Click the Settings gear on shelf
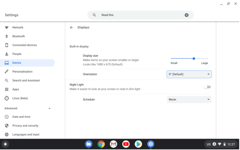240x150 pixels. coord(151,144)
